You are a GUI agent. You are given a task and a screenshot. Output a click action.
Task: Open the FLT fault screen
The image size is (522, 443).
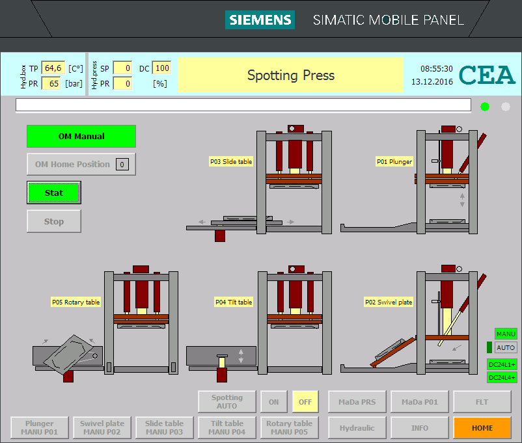482,402
